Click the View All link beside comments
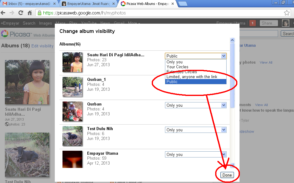 [x=261, y=105]
